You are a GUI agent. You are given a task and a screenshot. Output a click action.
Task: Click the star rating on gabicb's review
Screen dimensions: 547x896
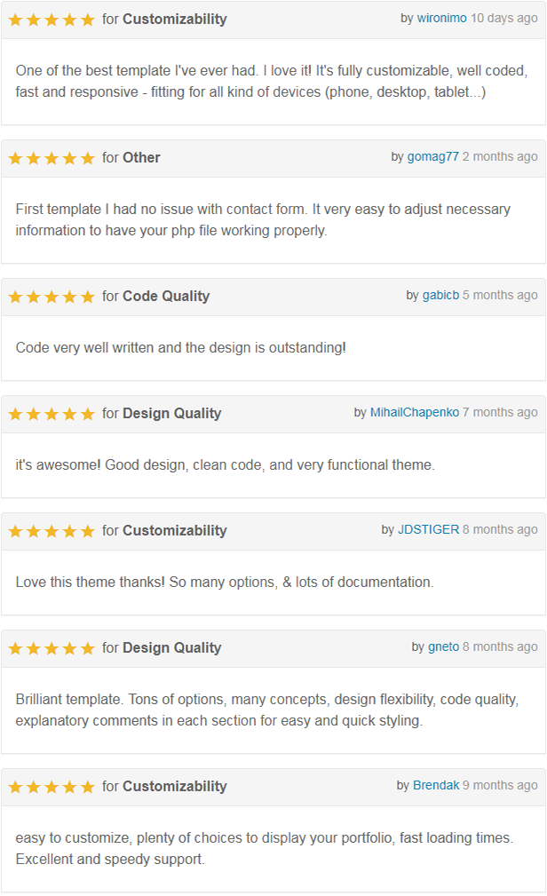click(x=52, y=297)
